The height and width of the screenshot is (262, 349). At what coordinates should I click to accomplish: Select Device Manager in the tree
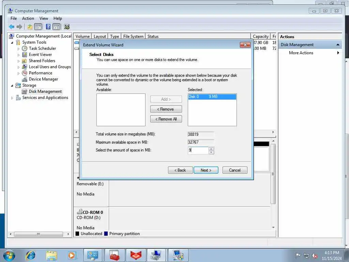43,79
